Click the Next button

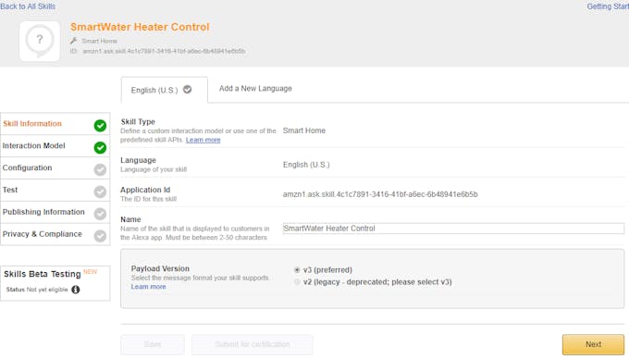[593, 344]
